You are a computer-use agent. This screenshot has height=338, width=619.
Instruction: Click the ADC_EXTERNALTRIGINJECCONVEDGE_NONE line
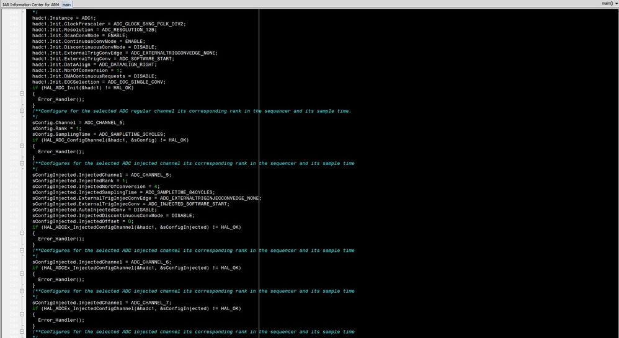147,198
